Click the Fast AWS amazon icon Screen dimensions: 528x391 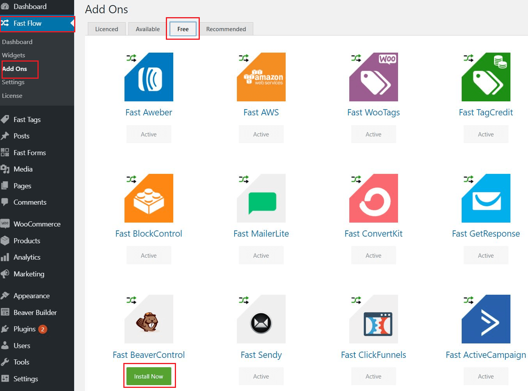[x=261, y=77]
